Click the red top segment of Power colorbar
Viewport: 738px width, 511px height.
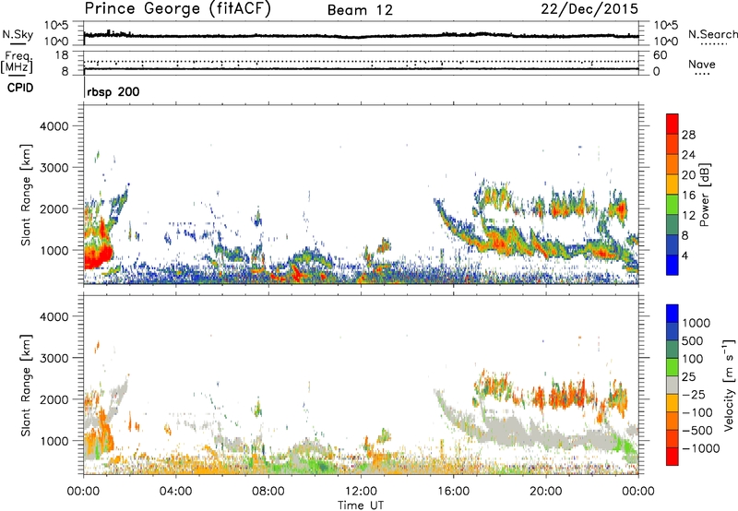coord(673,124)
